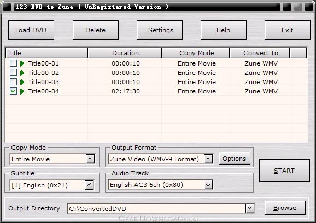Viewport: 316px width, 223px height.
Task: Click Zune WMV cell in Title00-03 row
Action: [261, 82]
